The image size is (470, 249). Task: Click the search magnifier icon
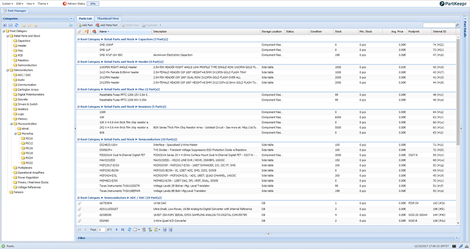(x=457, y=25)
